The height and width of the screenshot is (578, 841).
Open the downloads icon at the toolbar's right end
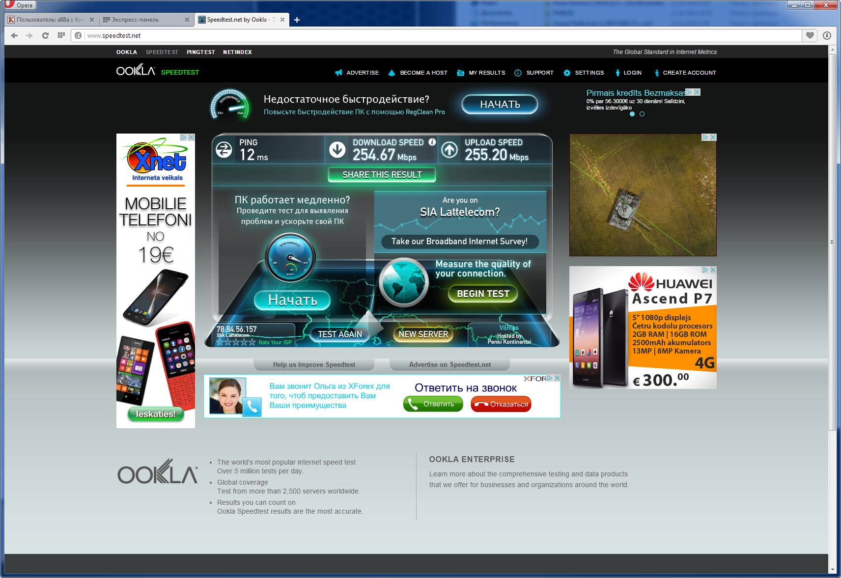(827, 35)
